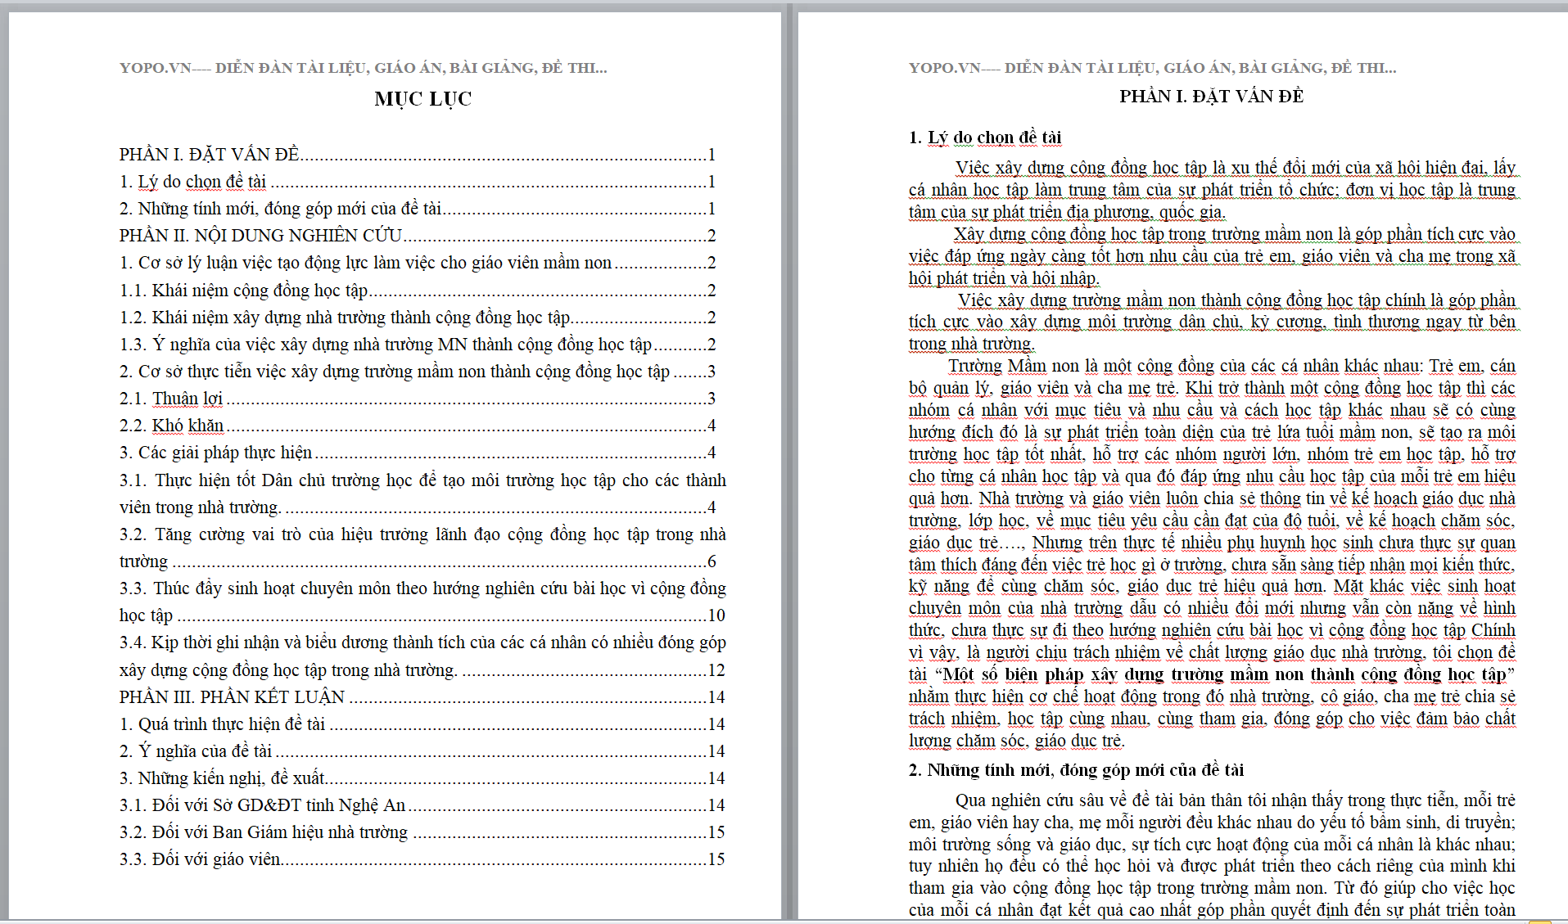Click contents entry '3.1. Thực hiện tốt Dân chủ trường học'
The width and height of the screenshot is (1568, 924).
(x=423, y=494)
